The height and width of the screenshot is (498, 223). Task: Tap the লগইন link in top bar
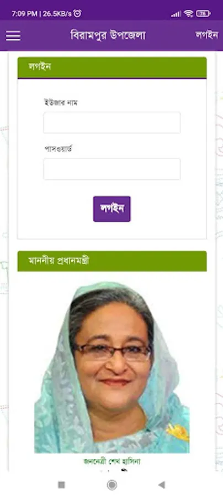click(206, 35)
